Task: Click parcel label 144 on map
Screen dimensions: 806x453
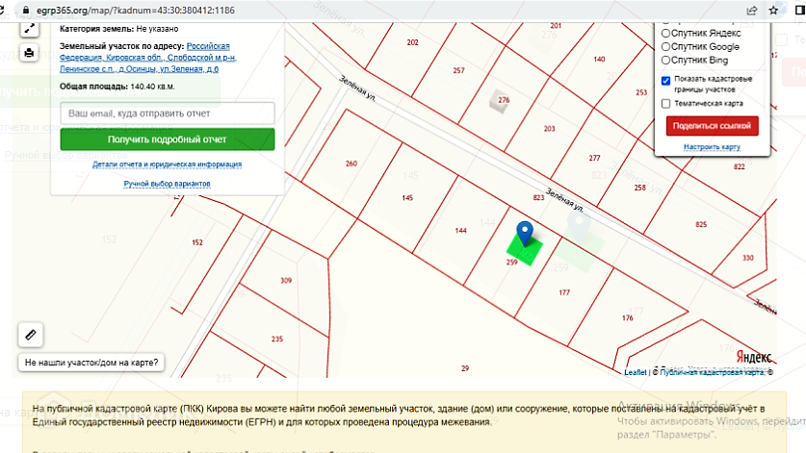Action: coord(460,231)
